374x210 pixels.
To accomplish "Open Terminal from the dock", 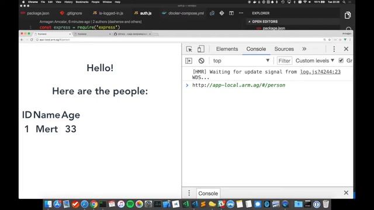I will pyautogui.click(x=103, y=204).
